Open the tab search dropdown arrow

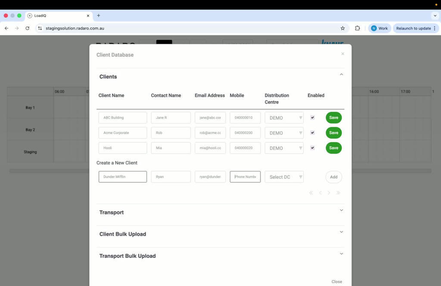pos(435,16)
